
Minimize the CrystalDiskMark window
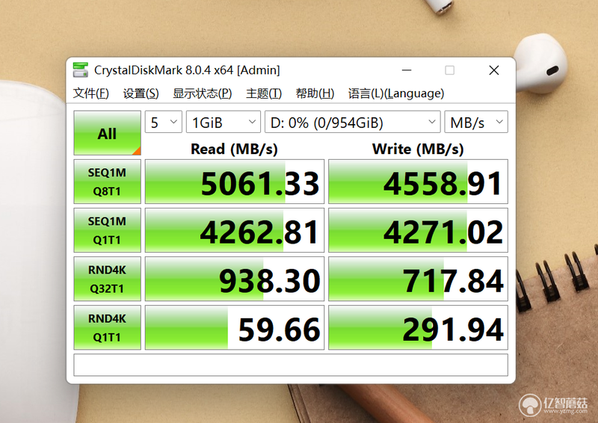407,70
